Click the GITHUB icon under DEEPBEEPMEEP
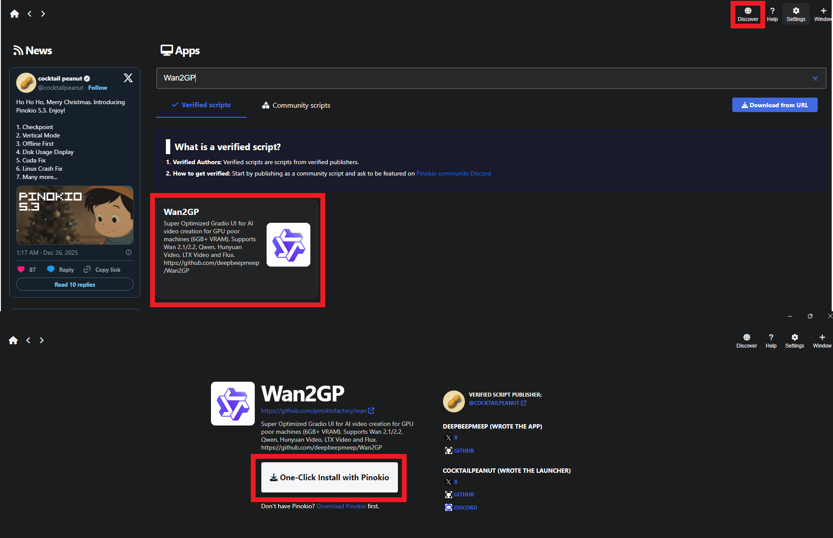This screenshot has height=538, width=833. (449, 450)
